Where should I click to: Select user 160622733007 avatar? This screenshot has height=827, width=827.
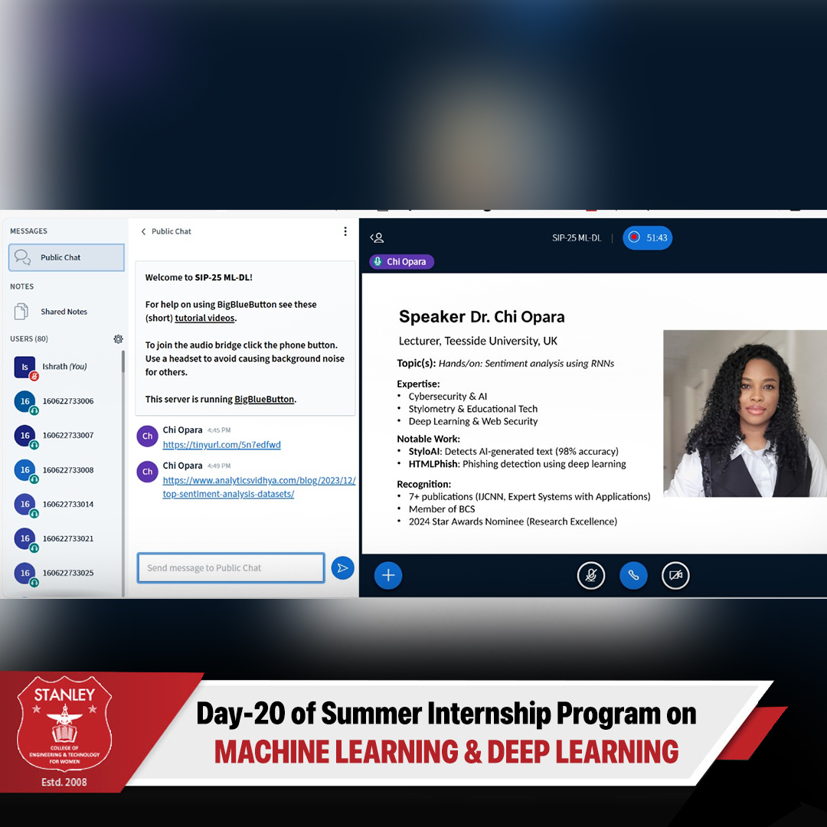tap(25, 436)
